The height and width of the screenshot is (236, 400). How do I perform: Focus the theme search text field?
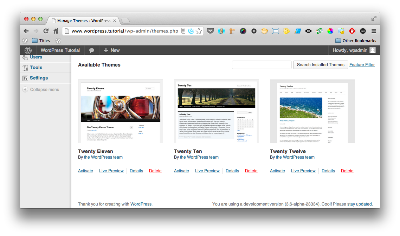(262, 65)
